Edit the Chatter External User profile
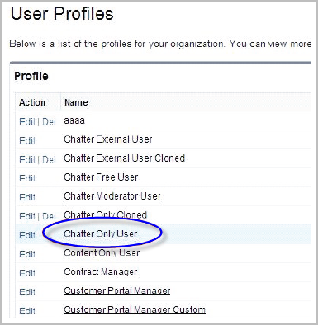318x325 pixels. tap(27, 141)
